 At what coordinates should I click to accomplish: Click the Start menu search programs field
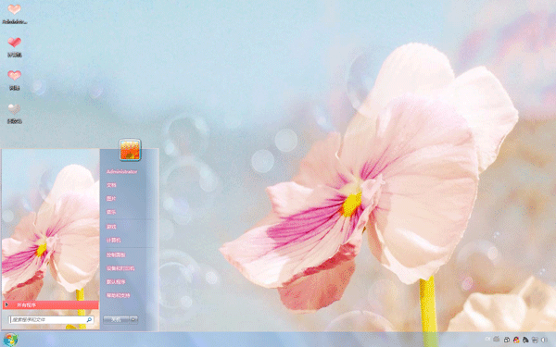click(51, 320)
